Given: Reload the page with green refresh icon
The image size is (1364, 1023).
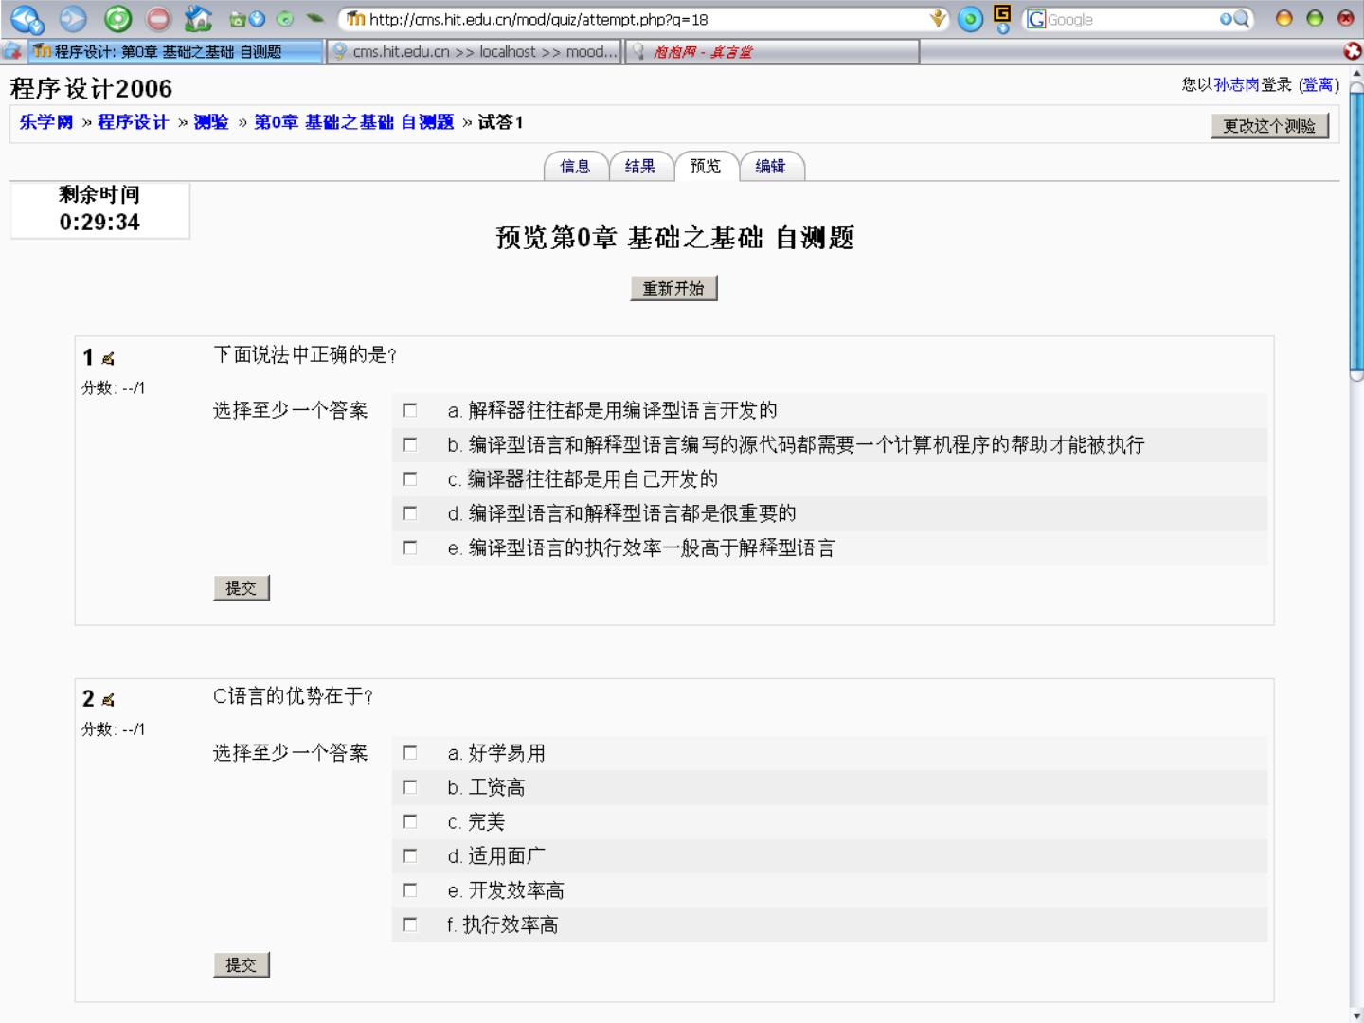Looking at the screenshot, I should [117, 19].
